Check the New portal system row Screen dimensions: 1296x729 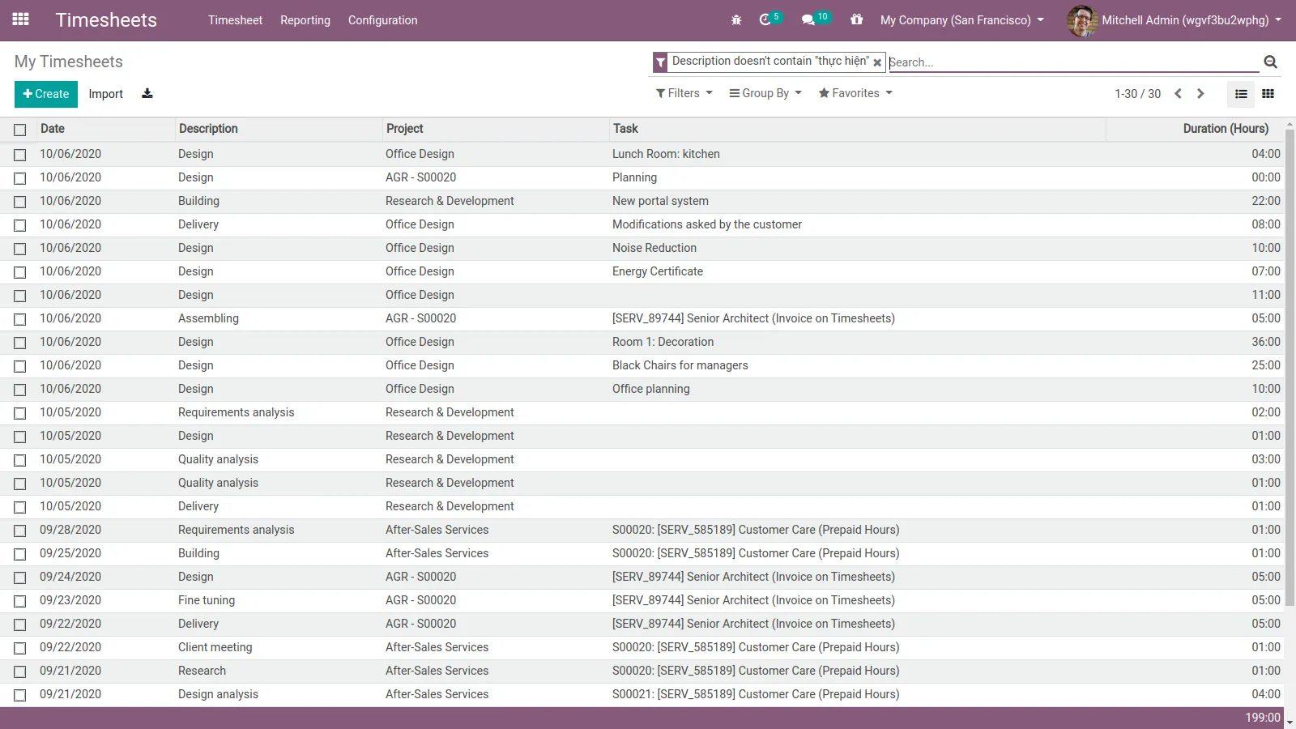point(20,202)
